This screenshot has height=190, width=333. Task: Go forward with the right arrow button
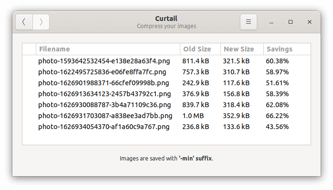(41, 22)
